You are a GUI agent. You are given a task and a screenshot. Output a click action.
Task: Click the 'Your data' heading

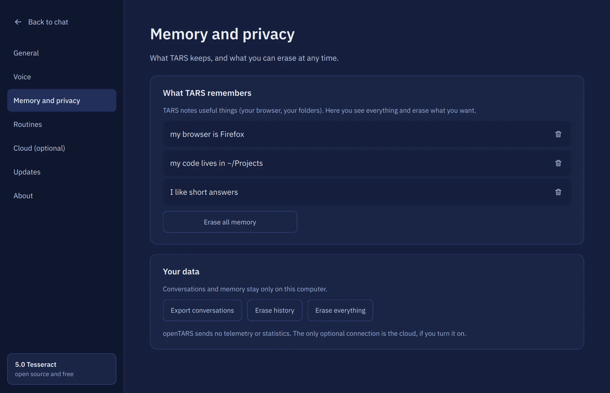pyautogui.click(x=181, y=272)
